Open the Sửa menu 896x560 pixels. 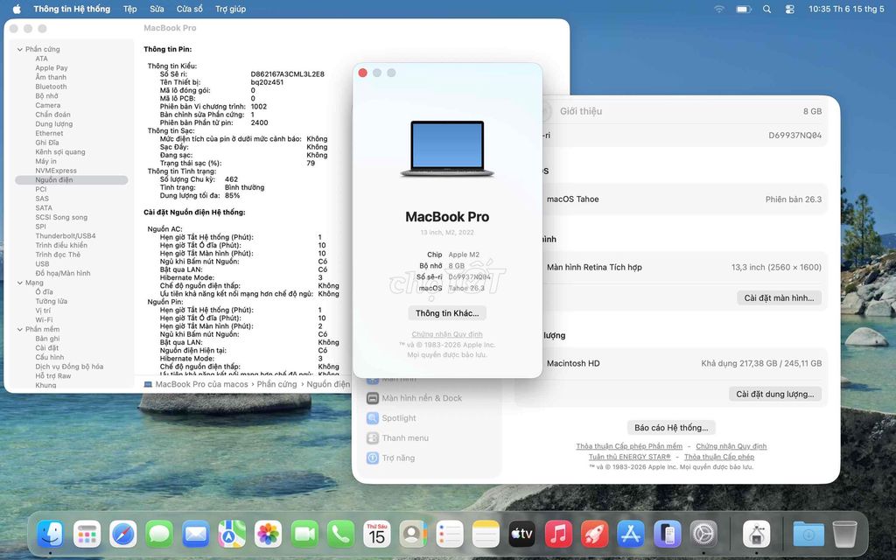tap(157, 9)
